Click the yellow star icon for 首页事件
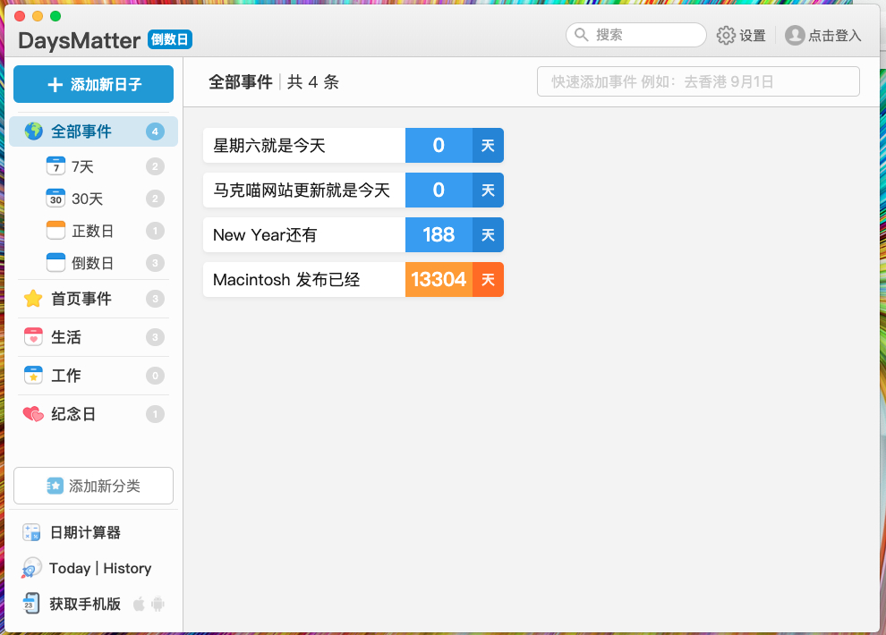Viewport: 886px width, 635px height. [x=33, y=299]
